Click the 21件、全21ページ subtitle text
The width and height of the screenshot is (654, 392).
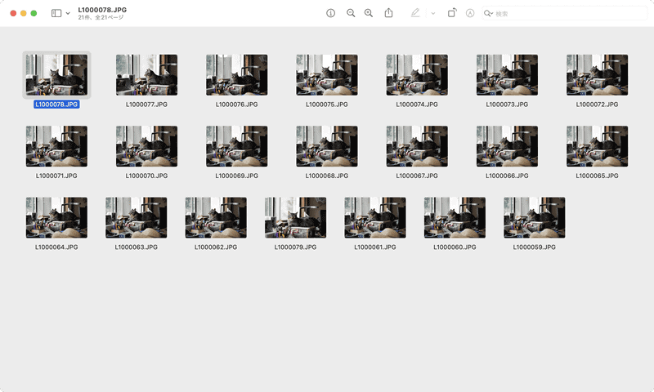[101, 17]
